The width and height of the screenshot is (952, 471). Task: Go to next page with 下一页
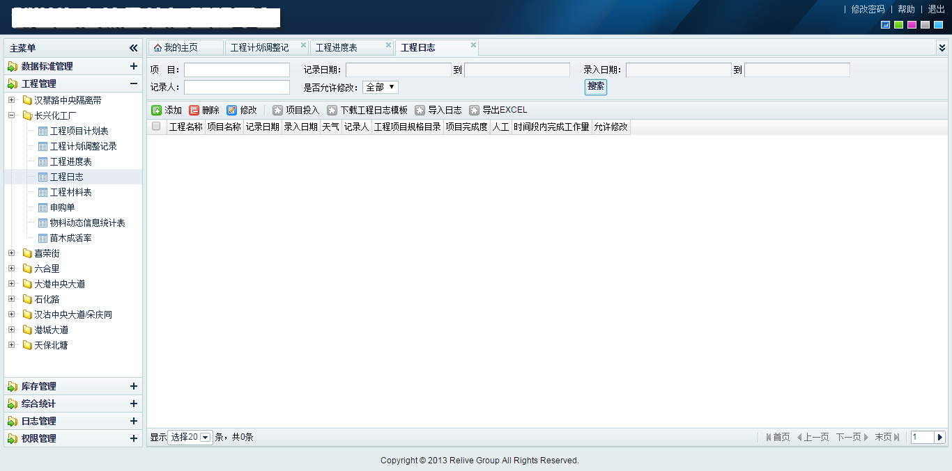pyautogui.click(x=852, y=437)
